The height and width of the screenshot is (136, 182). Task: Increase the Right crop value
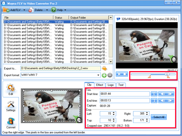pyautogui.click(x=147, y=112)
